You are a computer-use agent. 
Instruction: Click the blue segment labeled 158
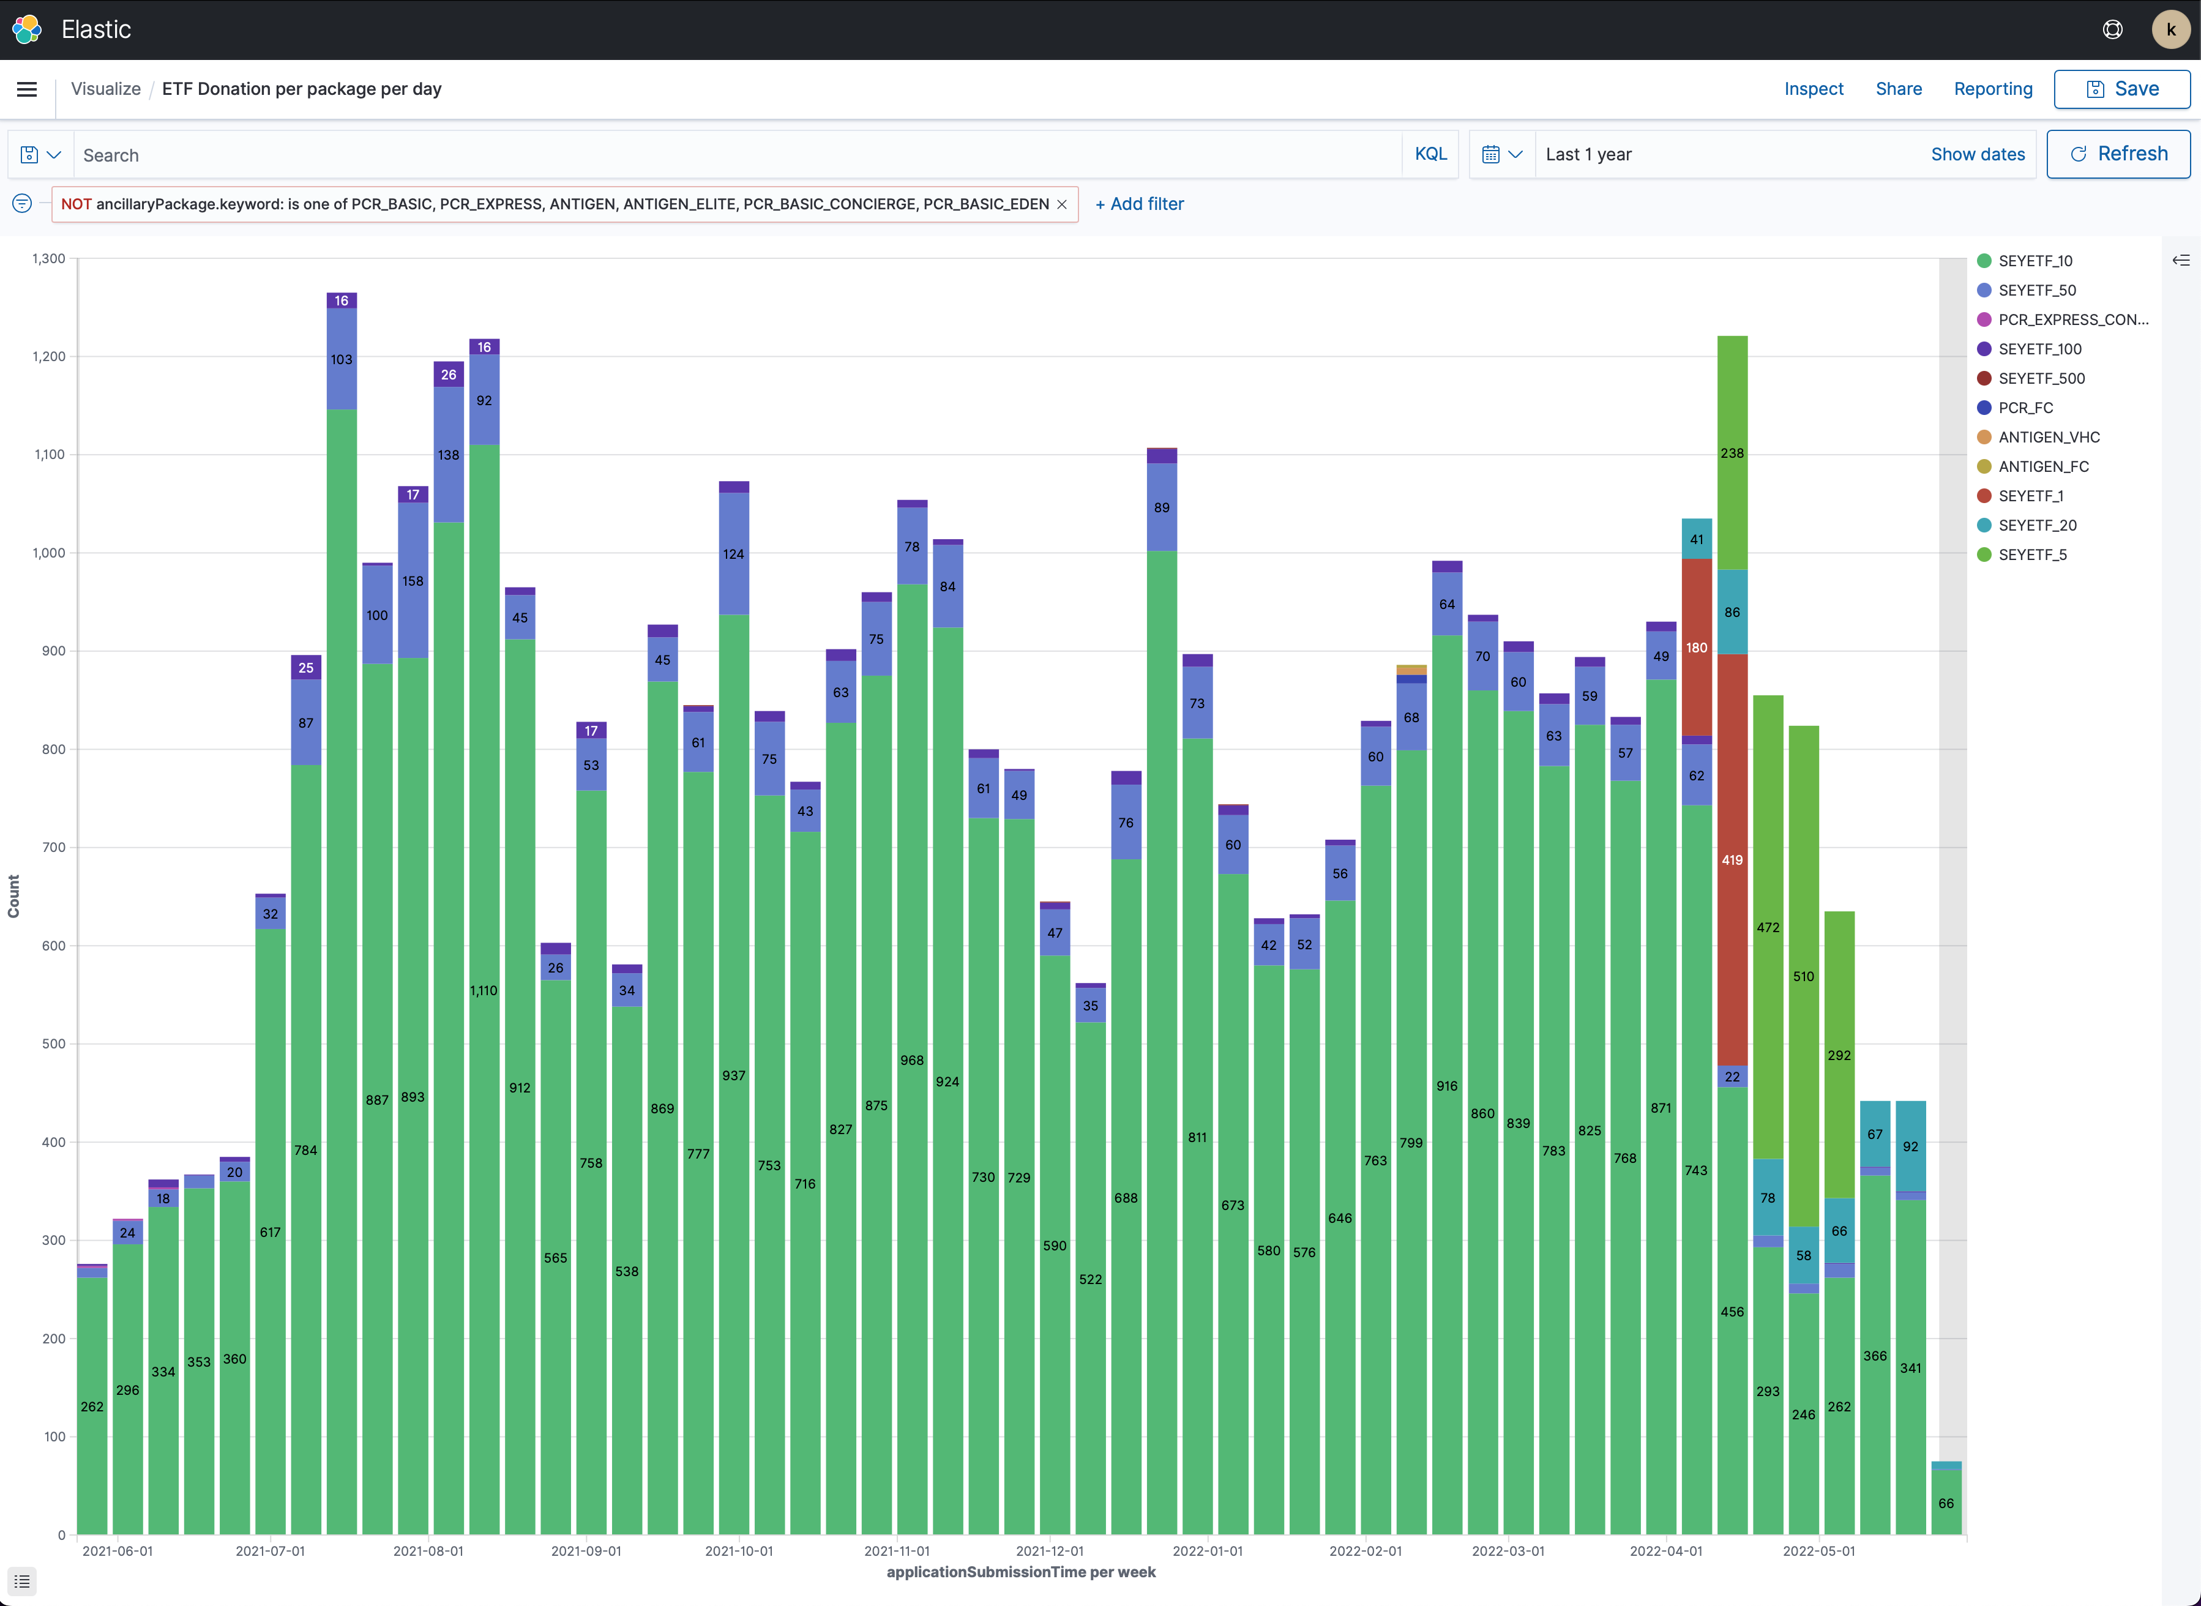pyautogui.click(x=413, y=580)
